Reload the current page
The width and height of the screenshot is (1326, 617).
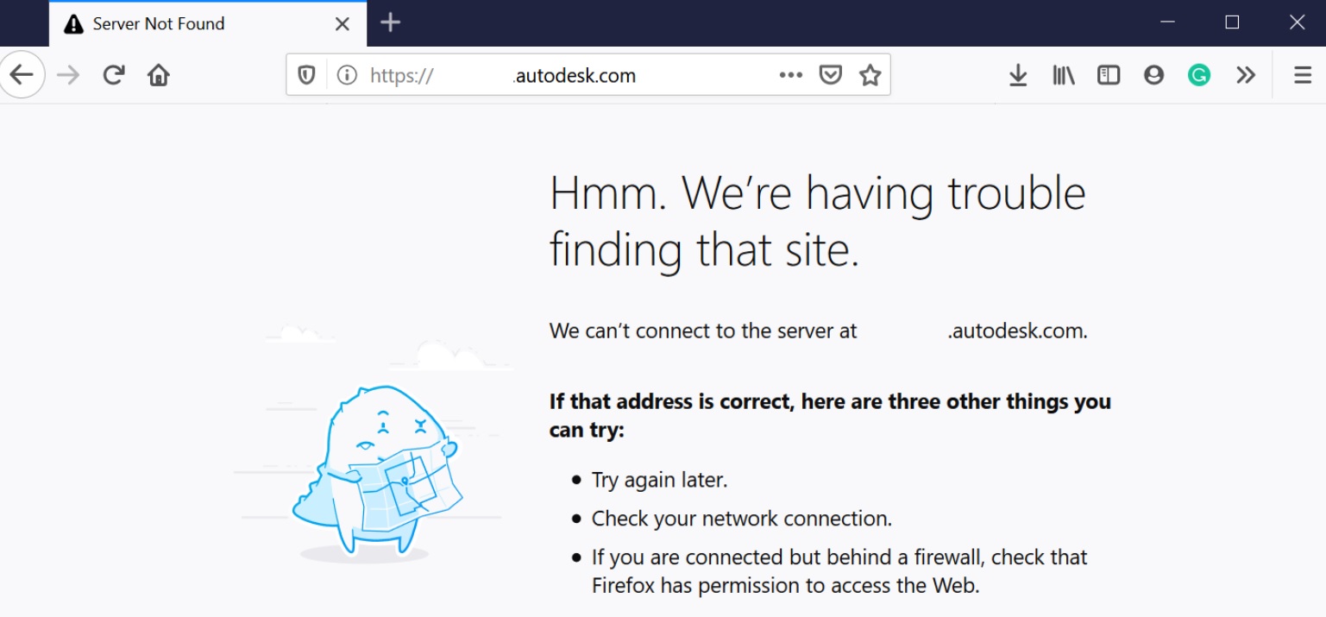(114, 75)
